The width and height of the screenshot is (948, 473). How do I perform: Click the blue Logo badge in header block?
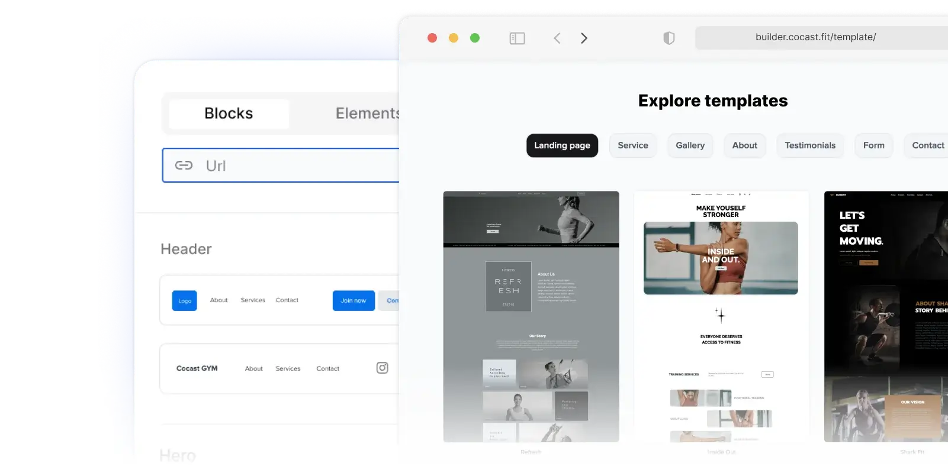tap(185, 300)
